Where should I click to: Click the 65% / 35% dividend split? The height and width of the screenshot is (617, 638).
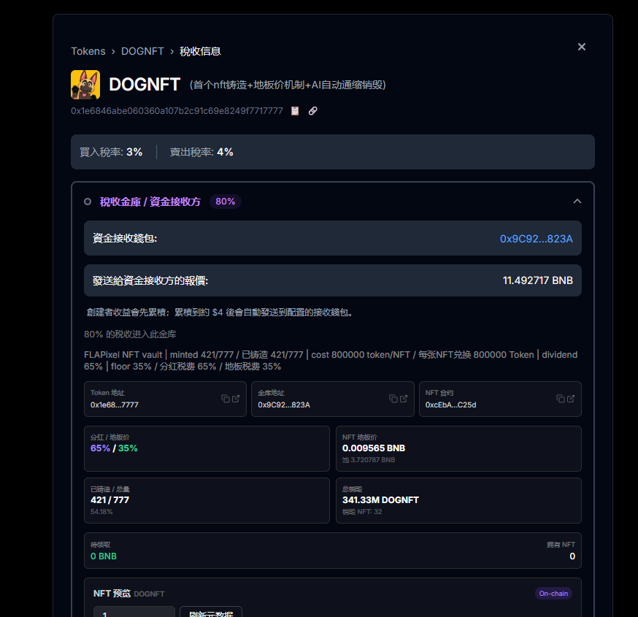(x=114, y=448)
